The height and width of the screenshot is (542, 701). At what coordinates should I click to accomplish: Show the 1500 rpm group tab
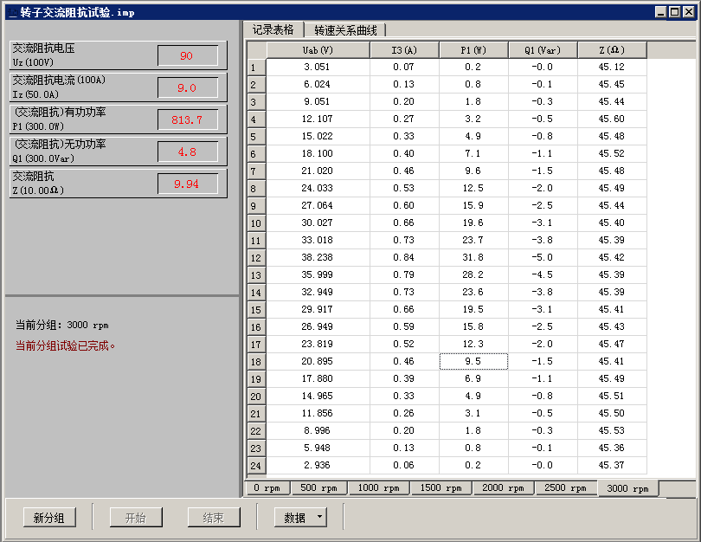(x=441, y=488)
